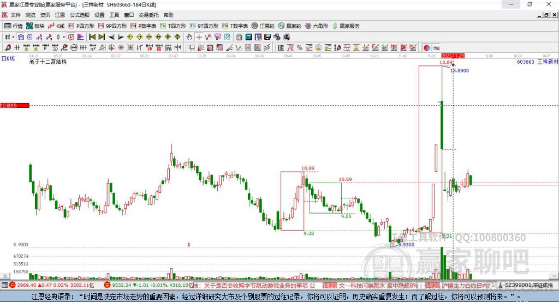Open the P四方形 tool
This screenshot has width=559, height=302.
81,26
